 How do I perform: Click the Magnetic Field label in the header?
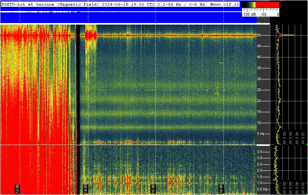79,4
